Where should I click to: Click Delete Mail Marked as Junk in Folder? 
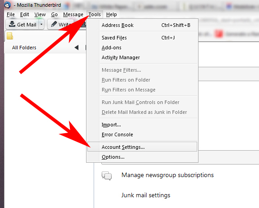pos(142,112)
